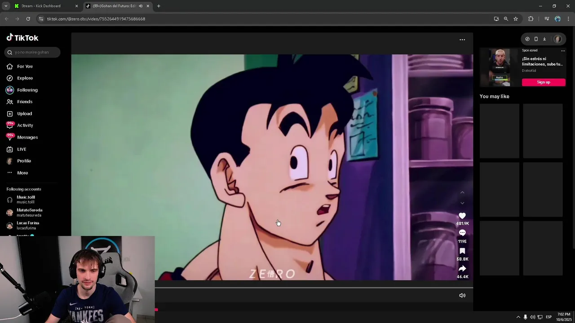The height and width of the screenshot is (323, 575).
Task: Open the comments via speech bubble icon
Action: tap(462, 233)
